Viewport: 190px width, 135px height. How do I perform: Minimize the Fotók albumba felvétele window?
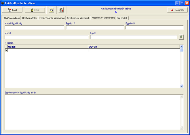coord(178,3)
